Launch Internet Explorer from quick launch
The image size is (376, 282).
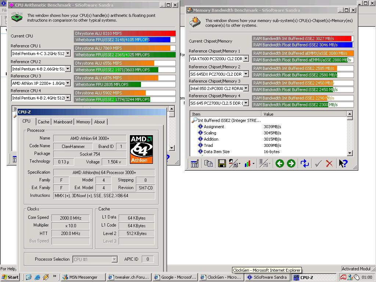click(37, 277)
